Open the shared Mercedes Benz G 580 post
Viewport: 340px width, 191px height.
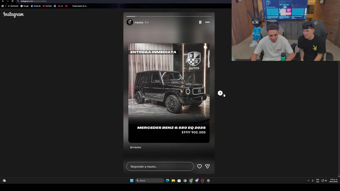tap(169, 93)
